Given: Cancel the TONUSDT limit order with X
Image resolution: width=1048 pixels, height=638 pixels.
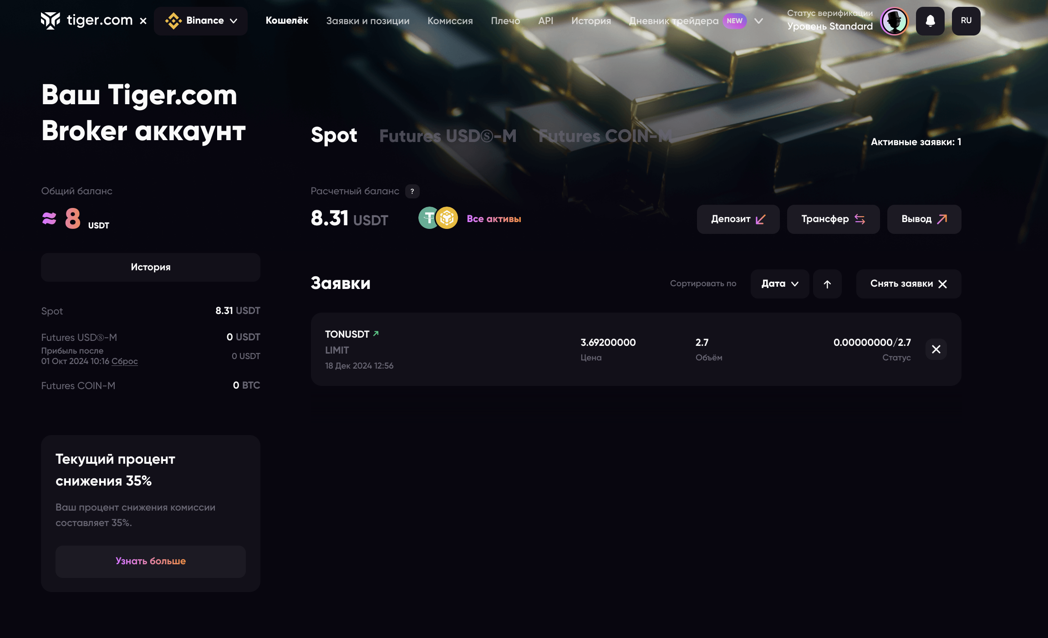Looking at the screenshot, I should coord(936,349).
